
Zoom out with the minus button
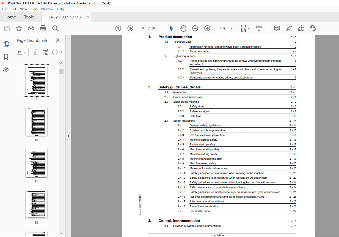tap(195, 28)
